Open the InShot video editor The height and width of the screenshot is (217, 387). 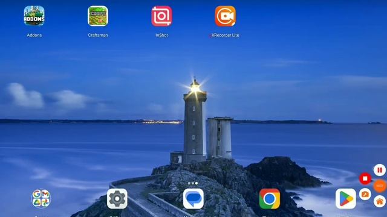(161, 16)
